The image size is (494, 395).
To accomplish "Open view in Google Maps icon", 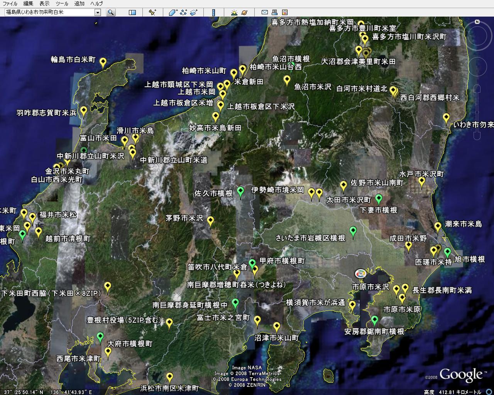I will 285,12.
